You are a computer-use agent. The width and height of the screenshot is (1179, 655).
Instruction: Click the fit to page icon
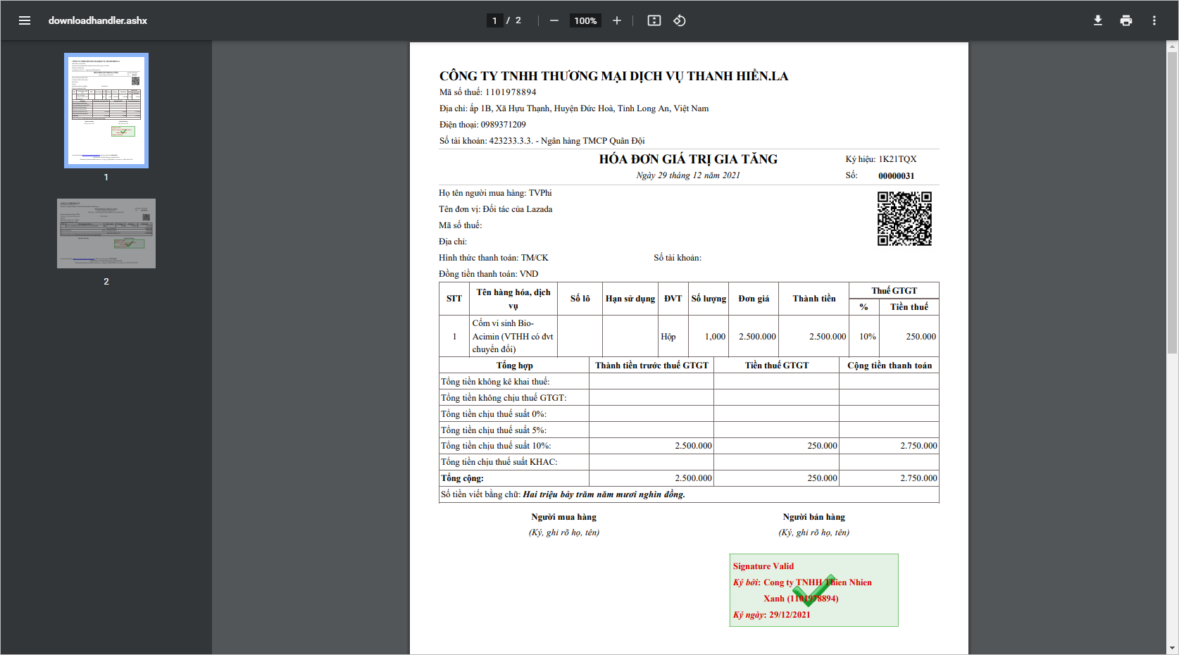click(654, 20)
